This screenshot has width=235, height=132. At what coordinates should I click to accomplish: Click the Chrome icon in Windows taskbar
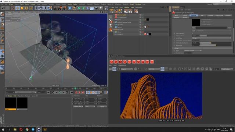pos(27,129)
